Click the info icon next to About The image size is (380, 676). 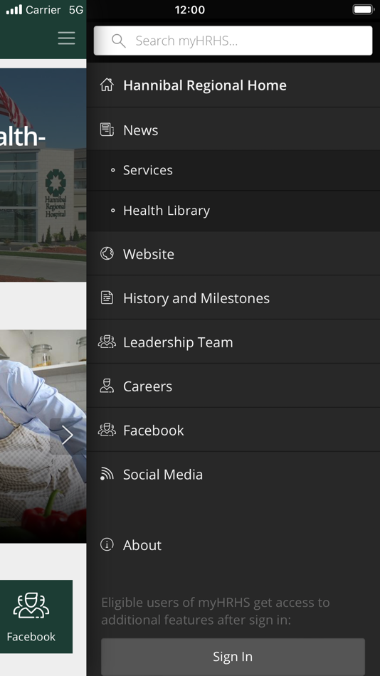pyautogui.click(x=107, y=544)
